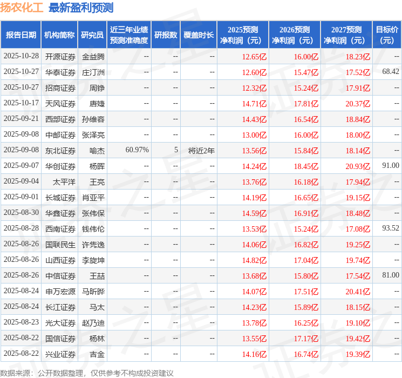This screenshot has height=378, width=402.
Task: Click the 研报数 column header
Action: click(x=166, y=35)
